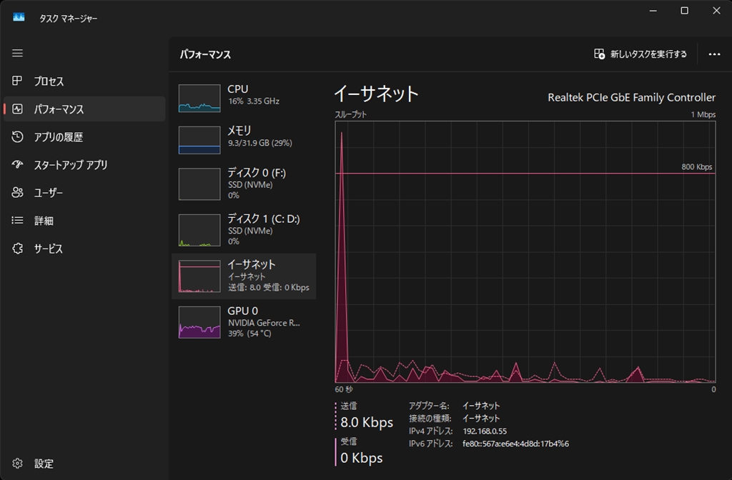Click the Performance pulse icon in sidebar

coord(18,109)
